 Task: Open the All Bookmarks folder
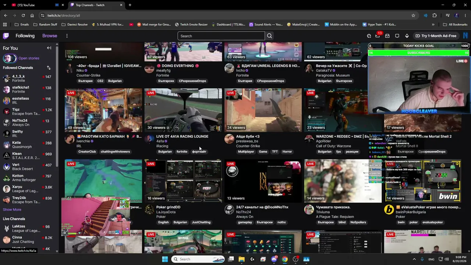(x=455, y=25)
